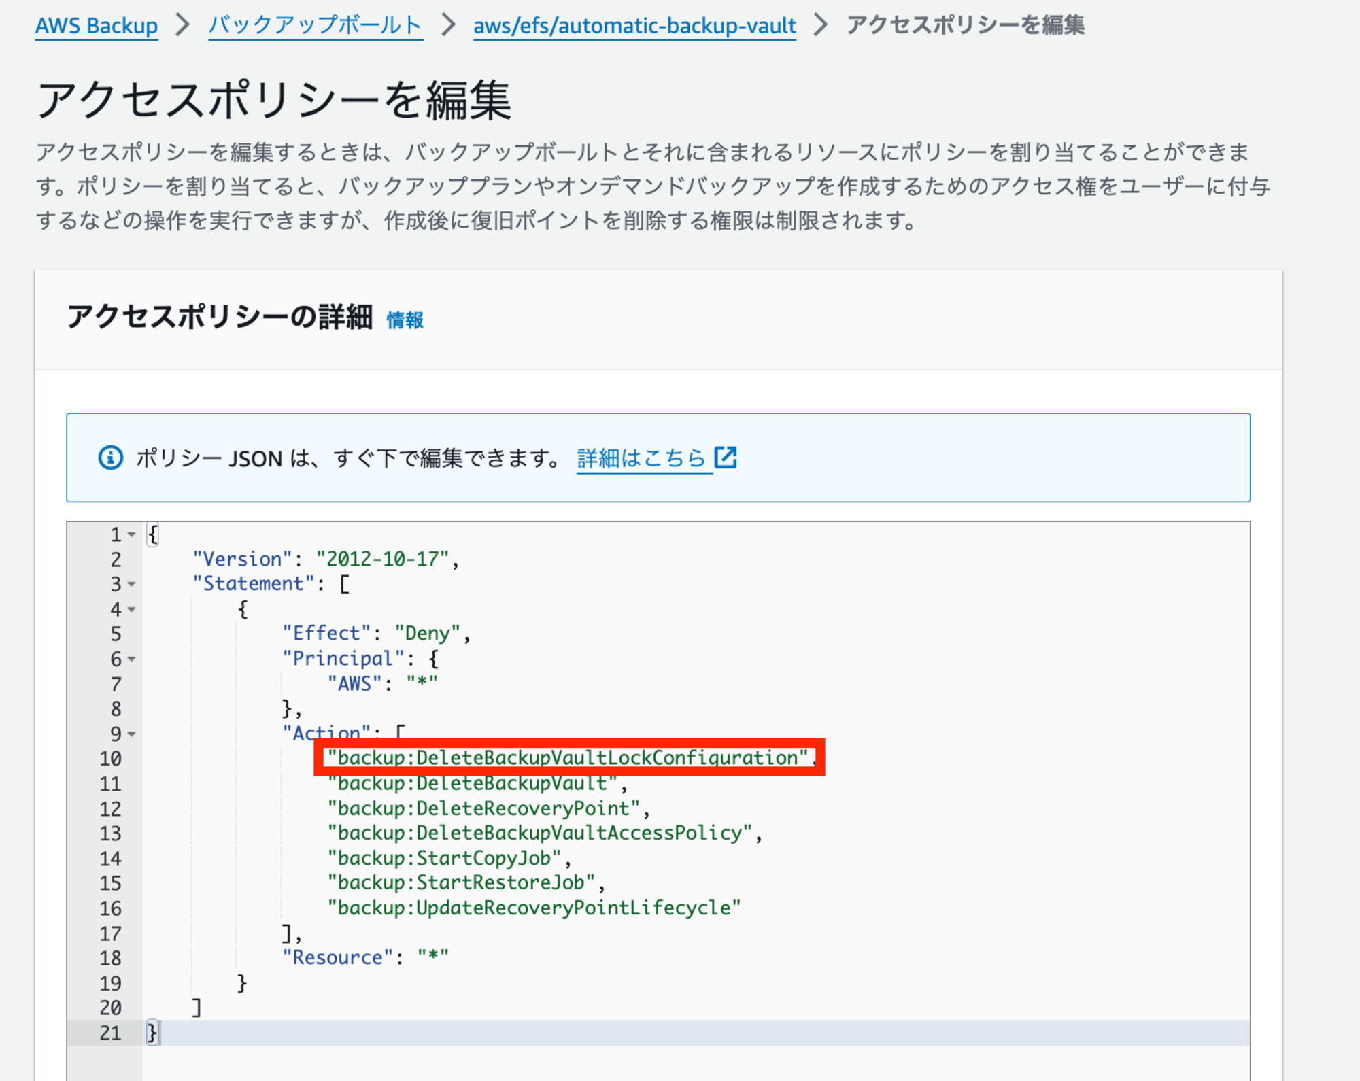Collapse the Statement fold arrow on line 3
1360x1081 pixels.
(x=132, y=585)
